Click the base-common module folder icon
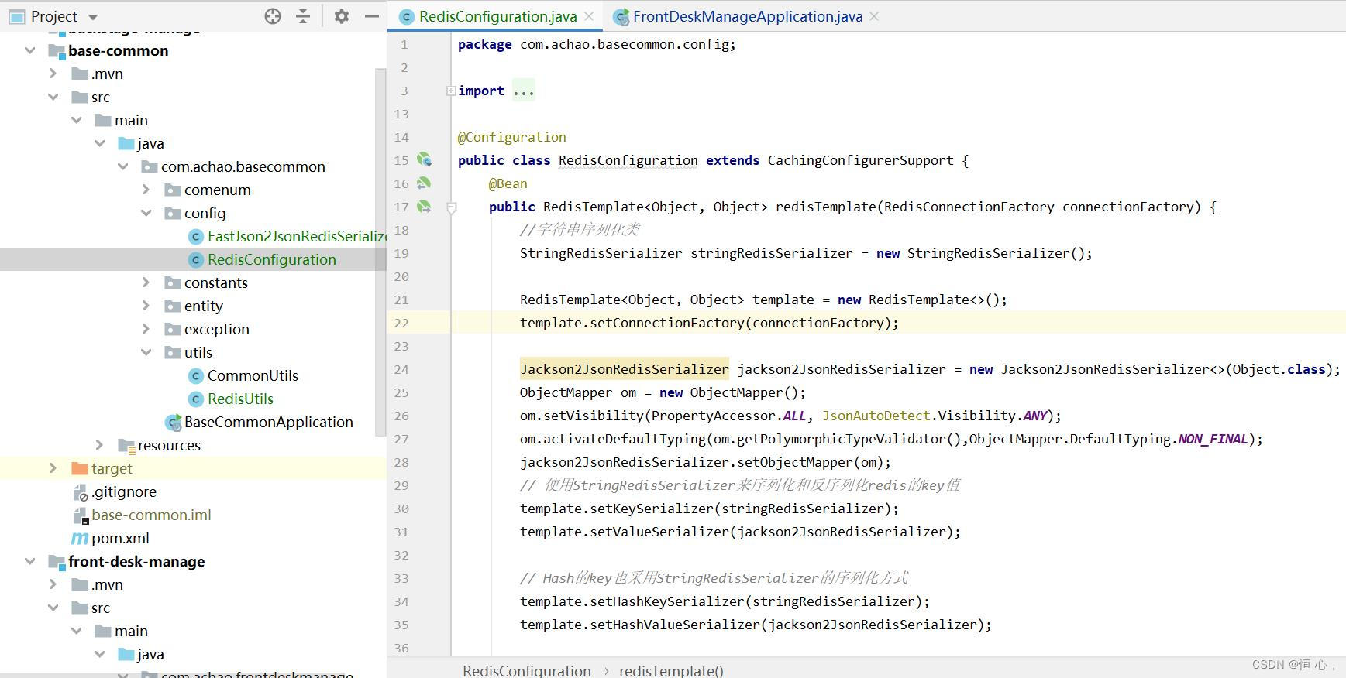Viewport: 1346px width, 678px height. click(x=57, y=51)
